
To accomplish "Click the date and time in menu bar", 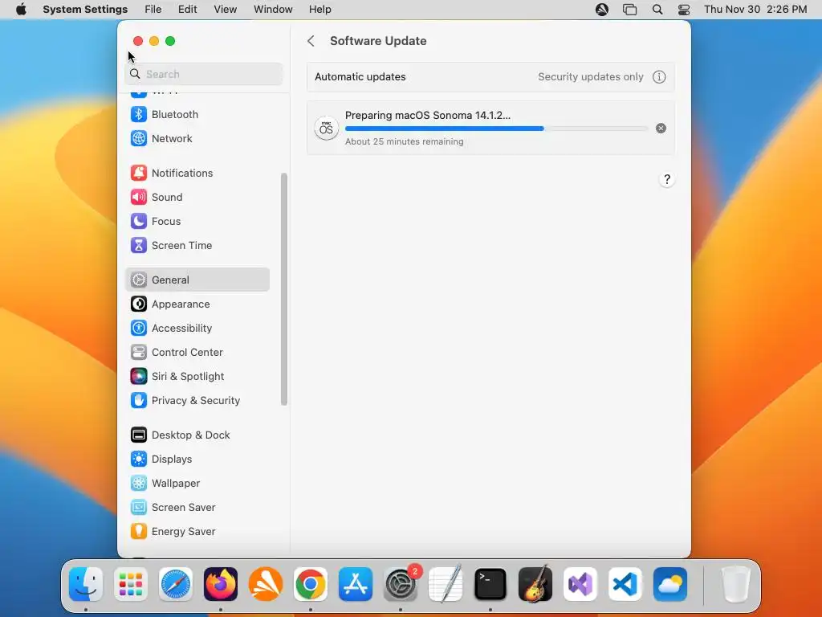I will pyautogui.click(x=755, y=10).
